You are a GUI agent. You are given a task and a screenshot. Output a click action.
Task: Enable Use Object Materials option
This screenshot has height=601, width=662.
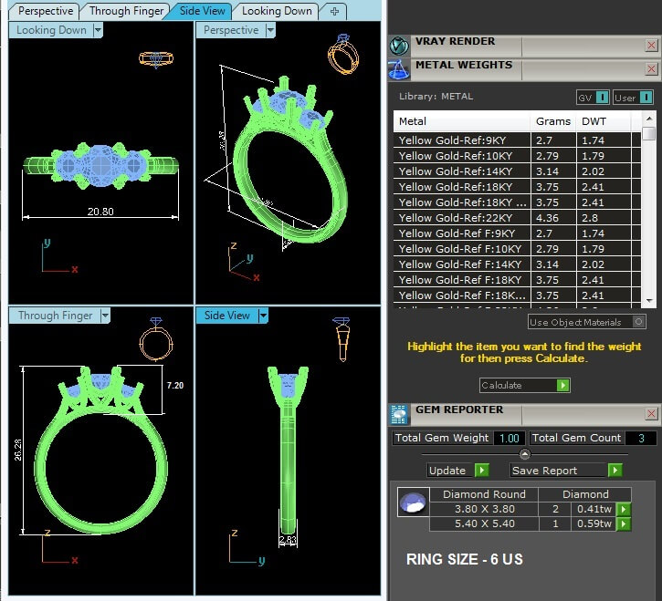pos(638,322)
